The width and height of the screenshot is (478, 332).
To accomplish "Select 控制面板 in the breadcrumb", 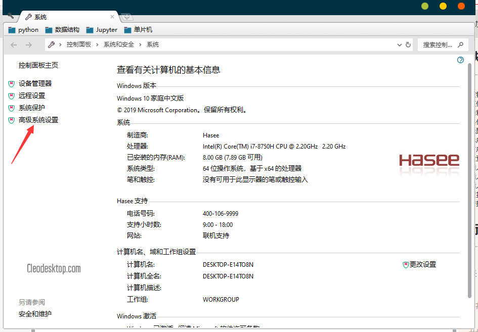I will (78, 44).
